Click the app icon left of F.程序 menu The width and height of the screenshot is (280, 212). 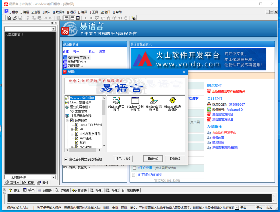coord(7,11)
